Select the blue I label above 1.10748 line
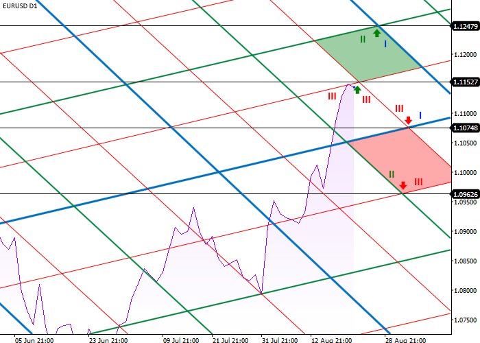Screen dimensions: 480x343 pyautogui.click(x=420, y=115)
